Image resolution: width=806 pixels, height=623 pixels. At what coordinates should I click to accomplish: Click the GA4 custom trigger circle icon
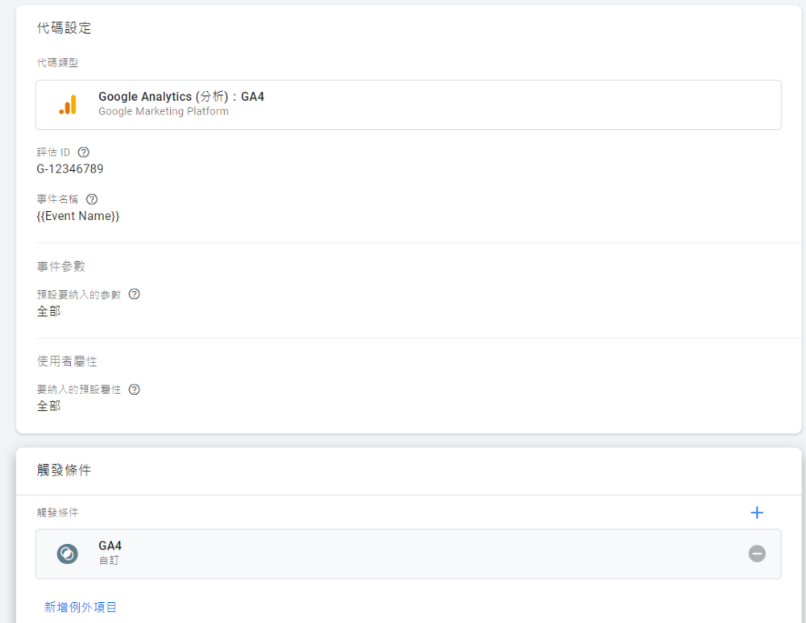pyautogui.click(x=68, y=554)
